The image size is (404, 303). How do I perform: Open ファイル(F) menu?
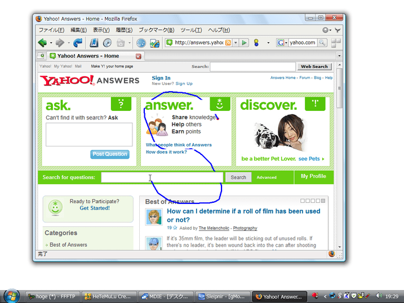coord(51,30)
